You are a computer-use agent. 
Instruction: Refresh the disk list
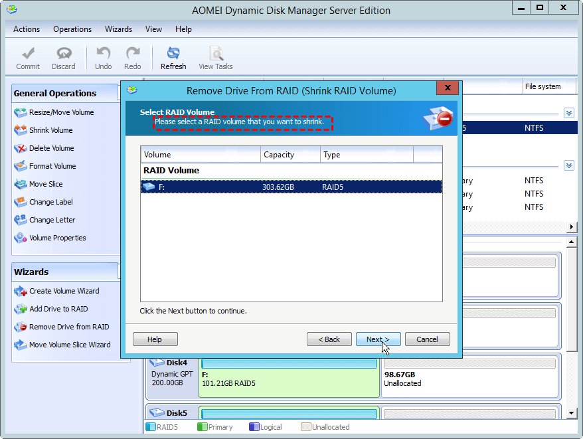coord(173,58)
